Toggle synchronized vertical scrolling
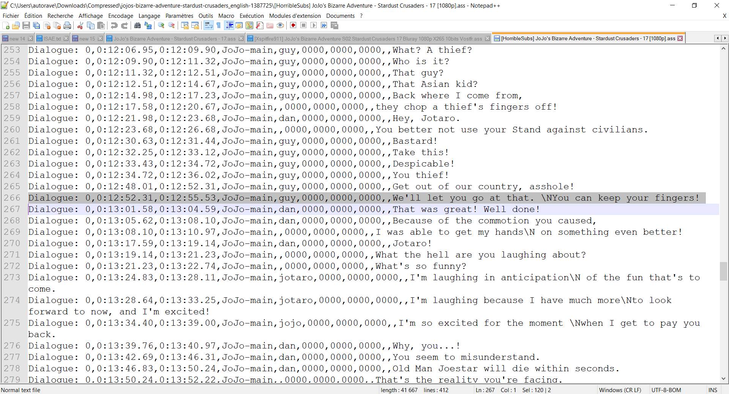 click(x=185, y=25)
